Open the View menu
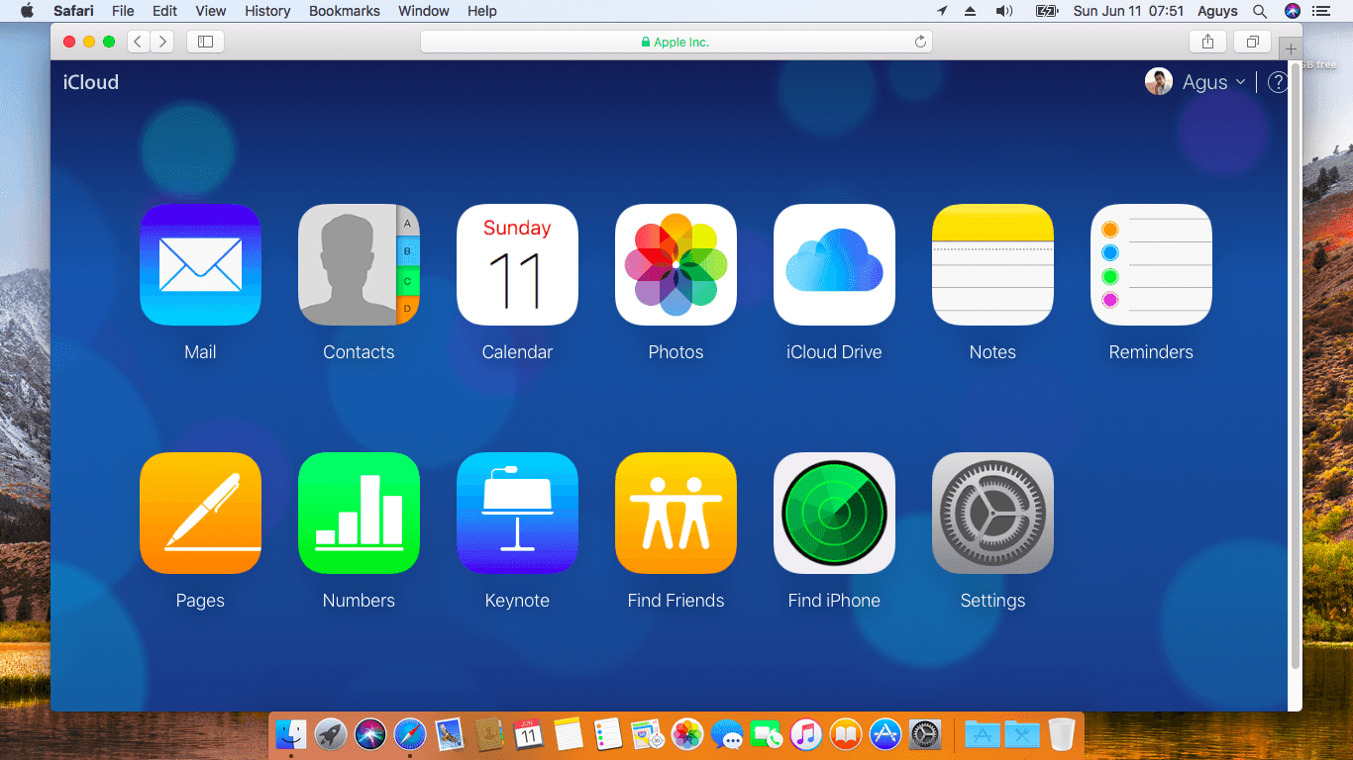 (210, 11)
